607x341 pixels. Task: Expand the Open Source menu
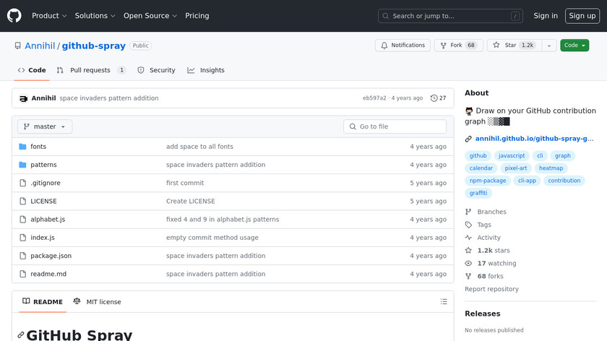[150, 16]
